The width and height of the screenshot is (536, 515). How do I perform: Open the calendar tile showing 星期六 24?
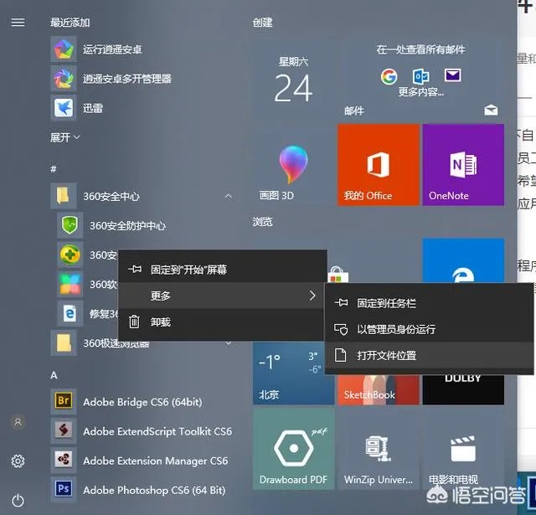[293, 80]
